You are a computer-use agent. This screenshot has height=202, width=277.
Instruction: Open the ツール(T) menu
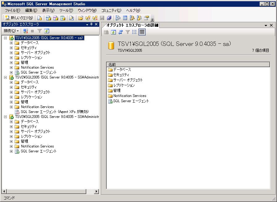[66, 10]
